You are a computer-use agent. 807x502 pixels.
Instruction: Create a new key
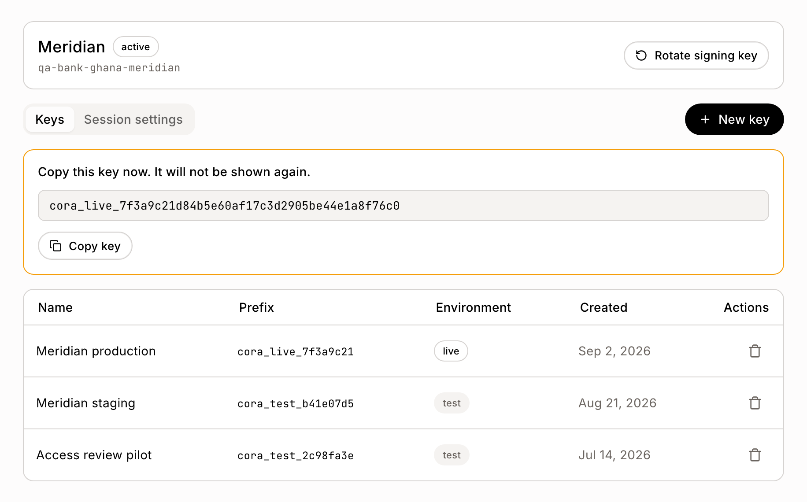[734, 119]
